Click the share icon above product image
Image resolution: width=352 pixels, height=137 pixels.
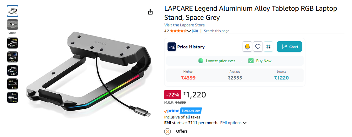click(x=150, y=12)
